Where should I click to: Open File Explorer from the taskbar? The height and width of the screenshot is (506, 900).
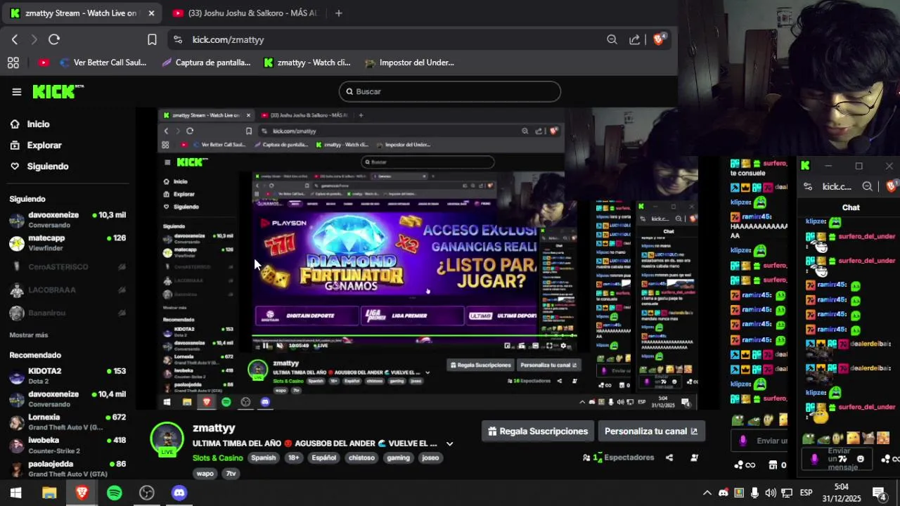[49, 493]
